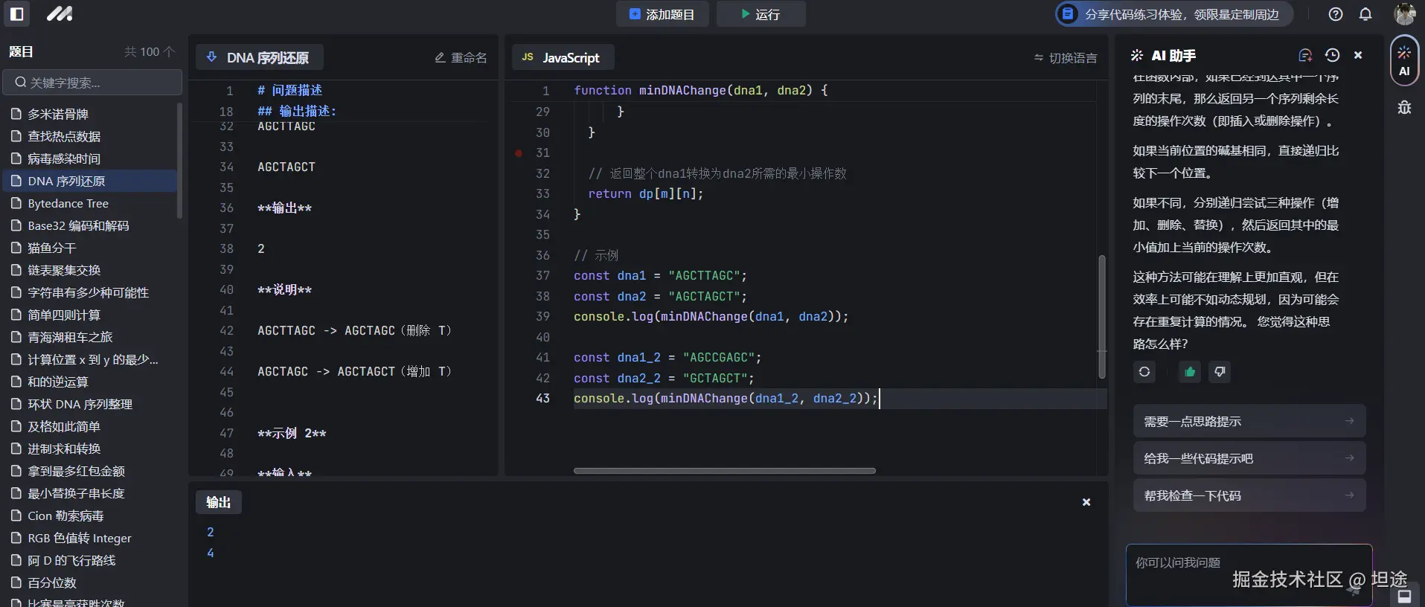Screen dimensions: 1425x607
Task: Select the JavaScript editor tab
Action: 563,58
